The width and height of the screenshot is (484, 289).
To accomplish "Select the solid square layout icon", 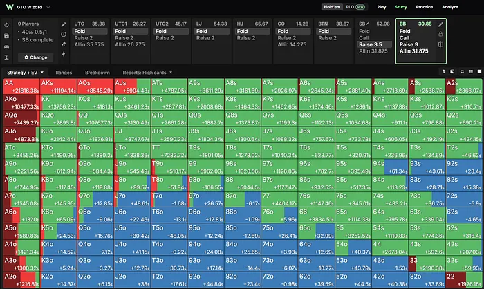I will (479, 72).
